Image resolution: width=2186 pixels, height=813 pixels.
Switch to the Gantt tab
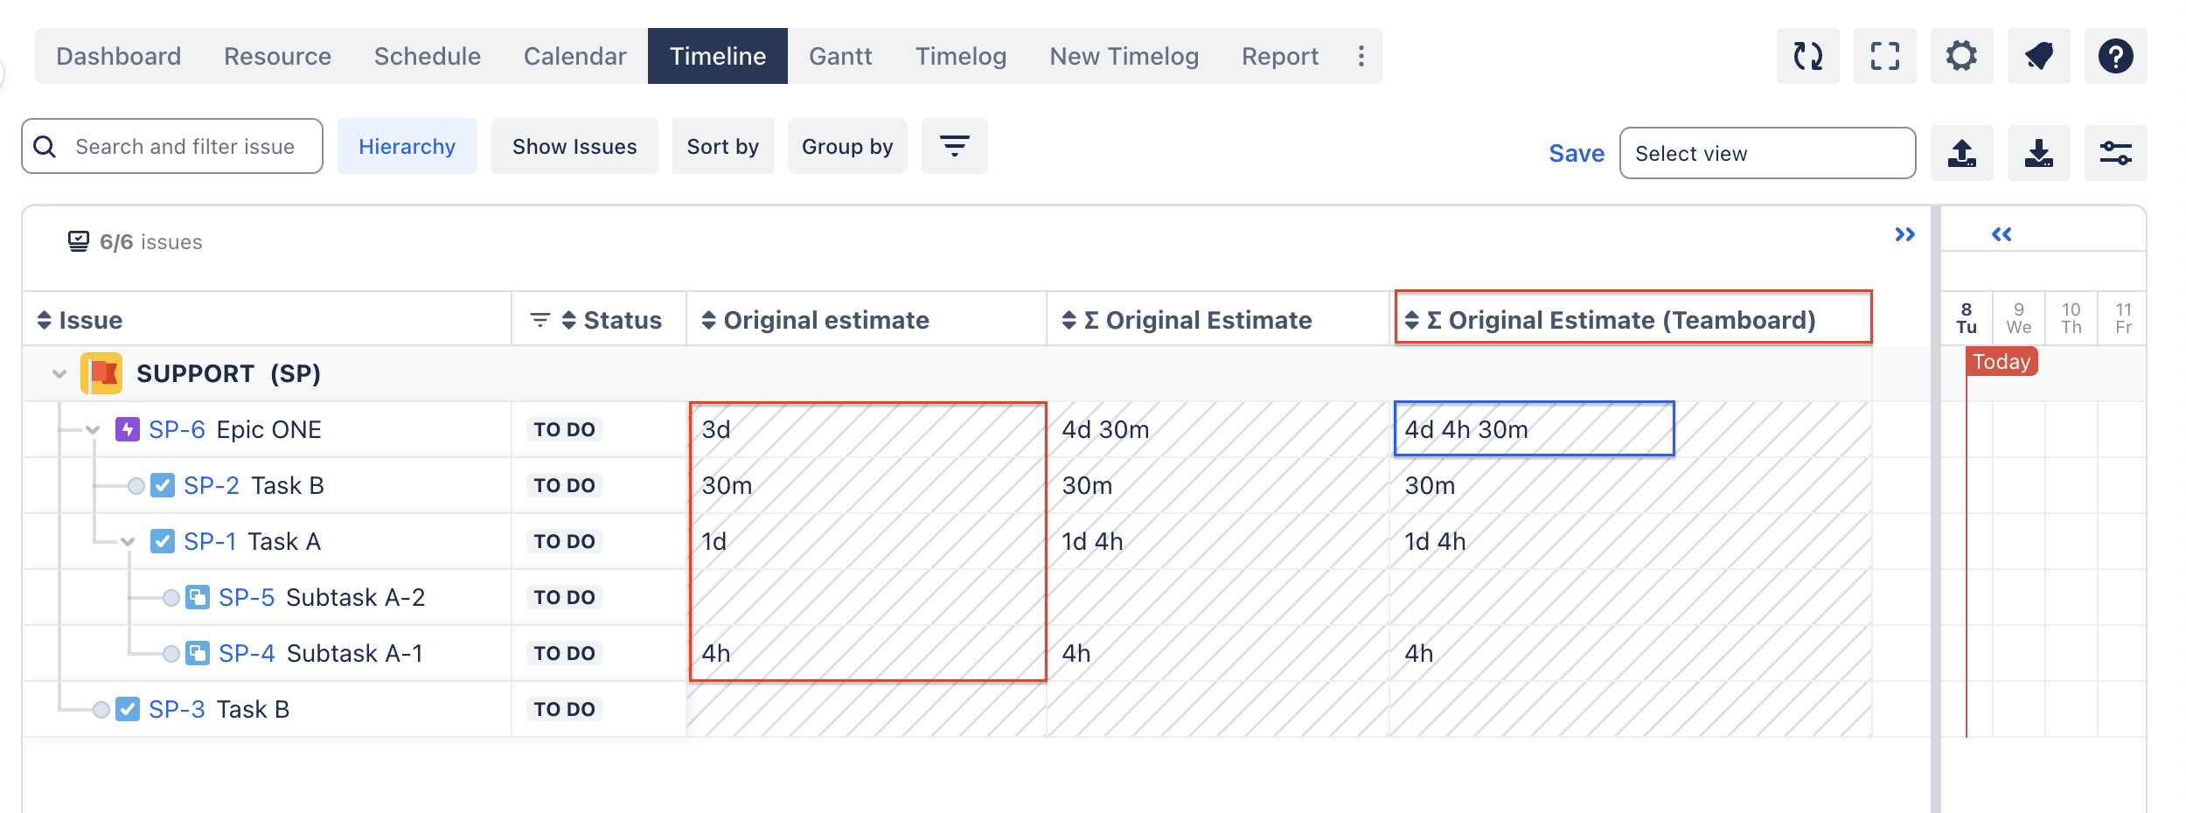point(839,56)
